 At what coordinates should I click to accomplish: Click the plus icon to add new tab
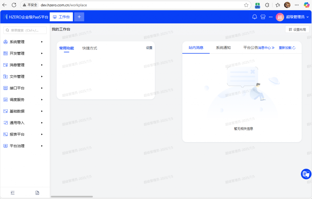click(79, 17)
